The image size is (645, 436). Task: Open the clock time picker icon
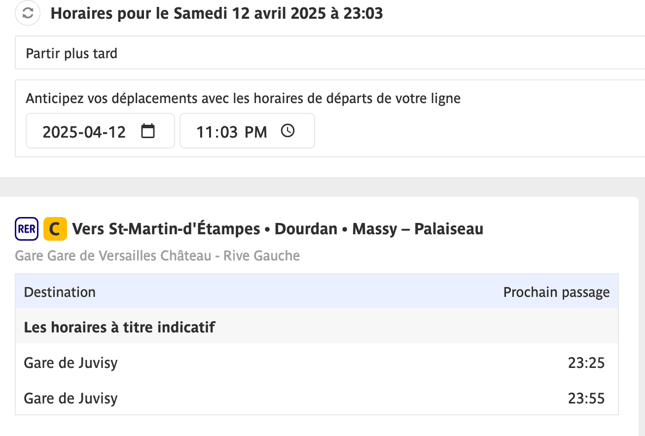[x=287, y=131]
